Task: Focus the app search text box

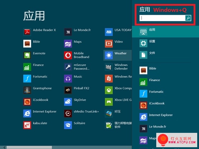Action: click(162, 18)
